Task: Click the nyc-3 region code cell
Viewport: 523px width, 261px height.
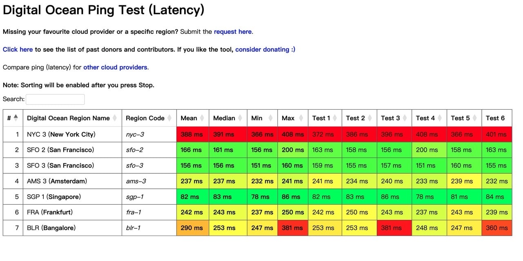Action: tap(149, 134)
